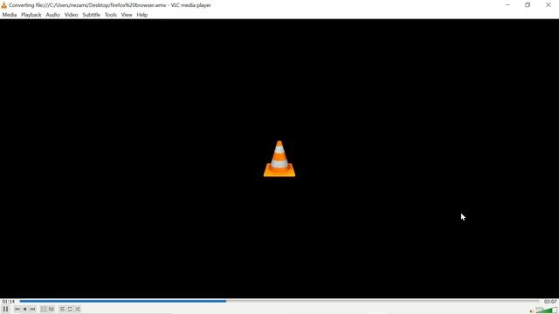
Task: Skip to next media in playlist
Action: [33, 309]
